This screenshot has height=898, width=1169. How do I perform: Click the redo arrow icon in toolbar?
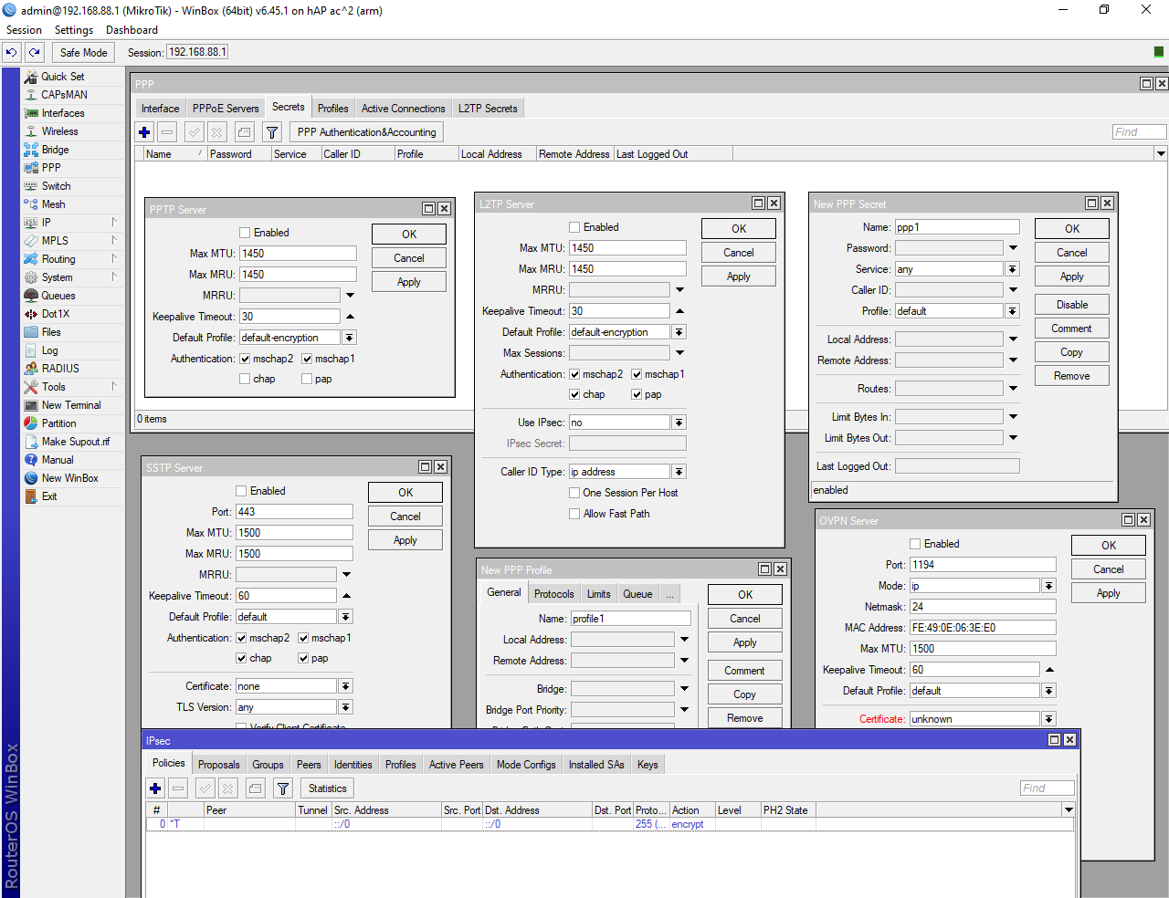pyautogui.click(x=35, y=53)
